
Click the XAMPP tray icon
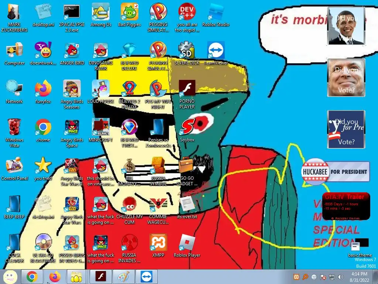[x=296, y=277]
